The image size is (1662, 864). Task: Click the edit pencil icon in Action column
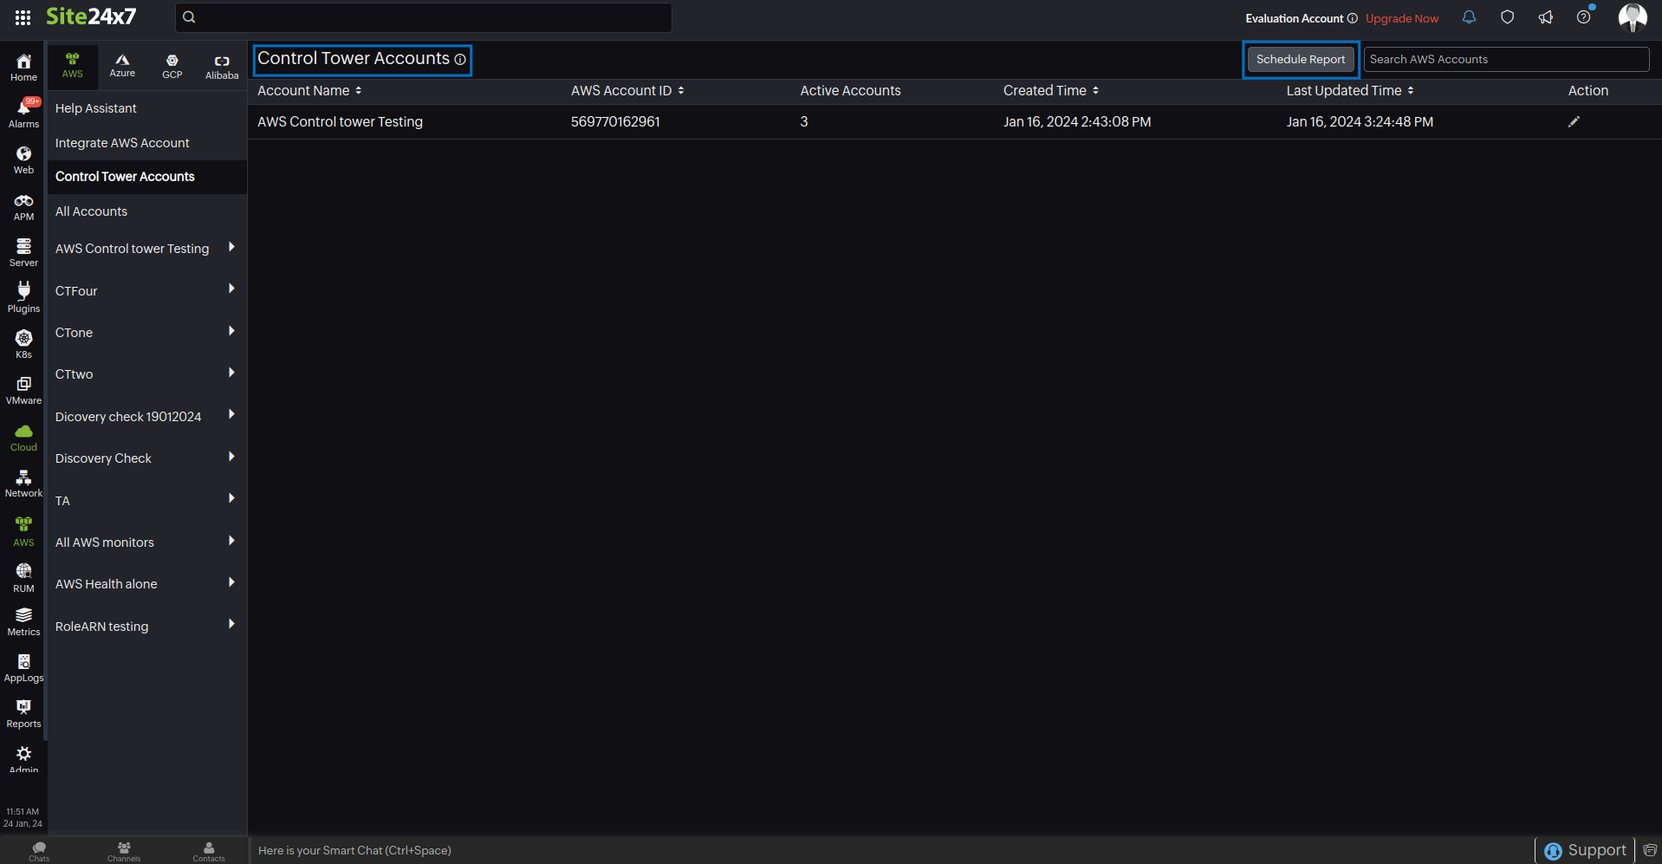[x=1574, y=122]
